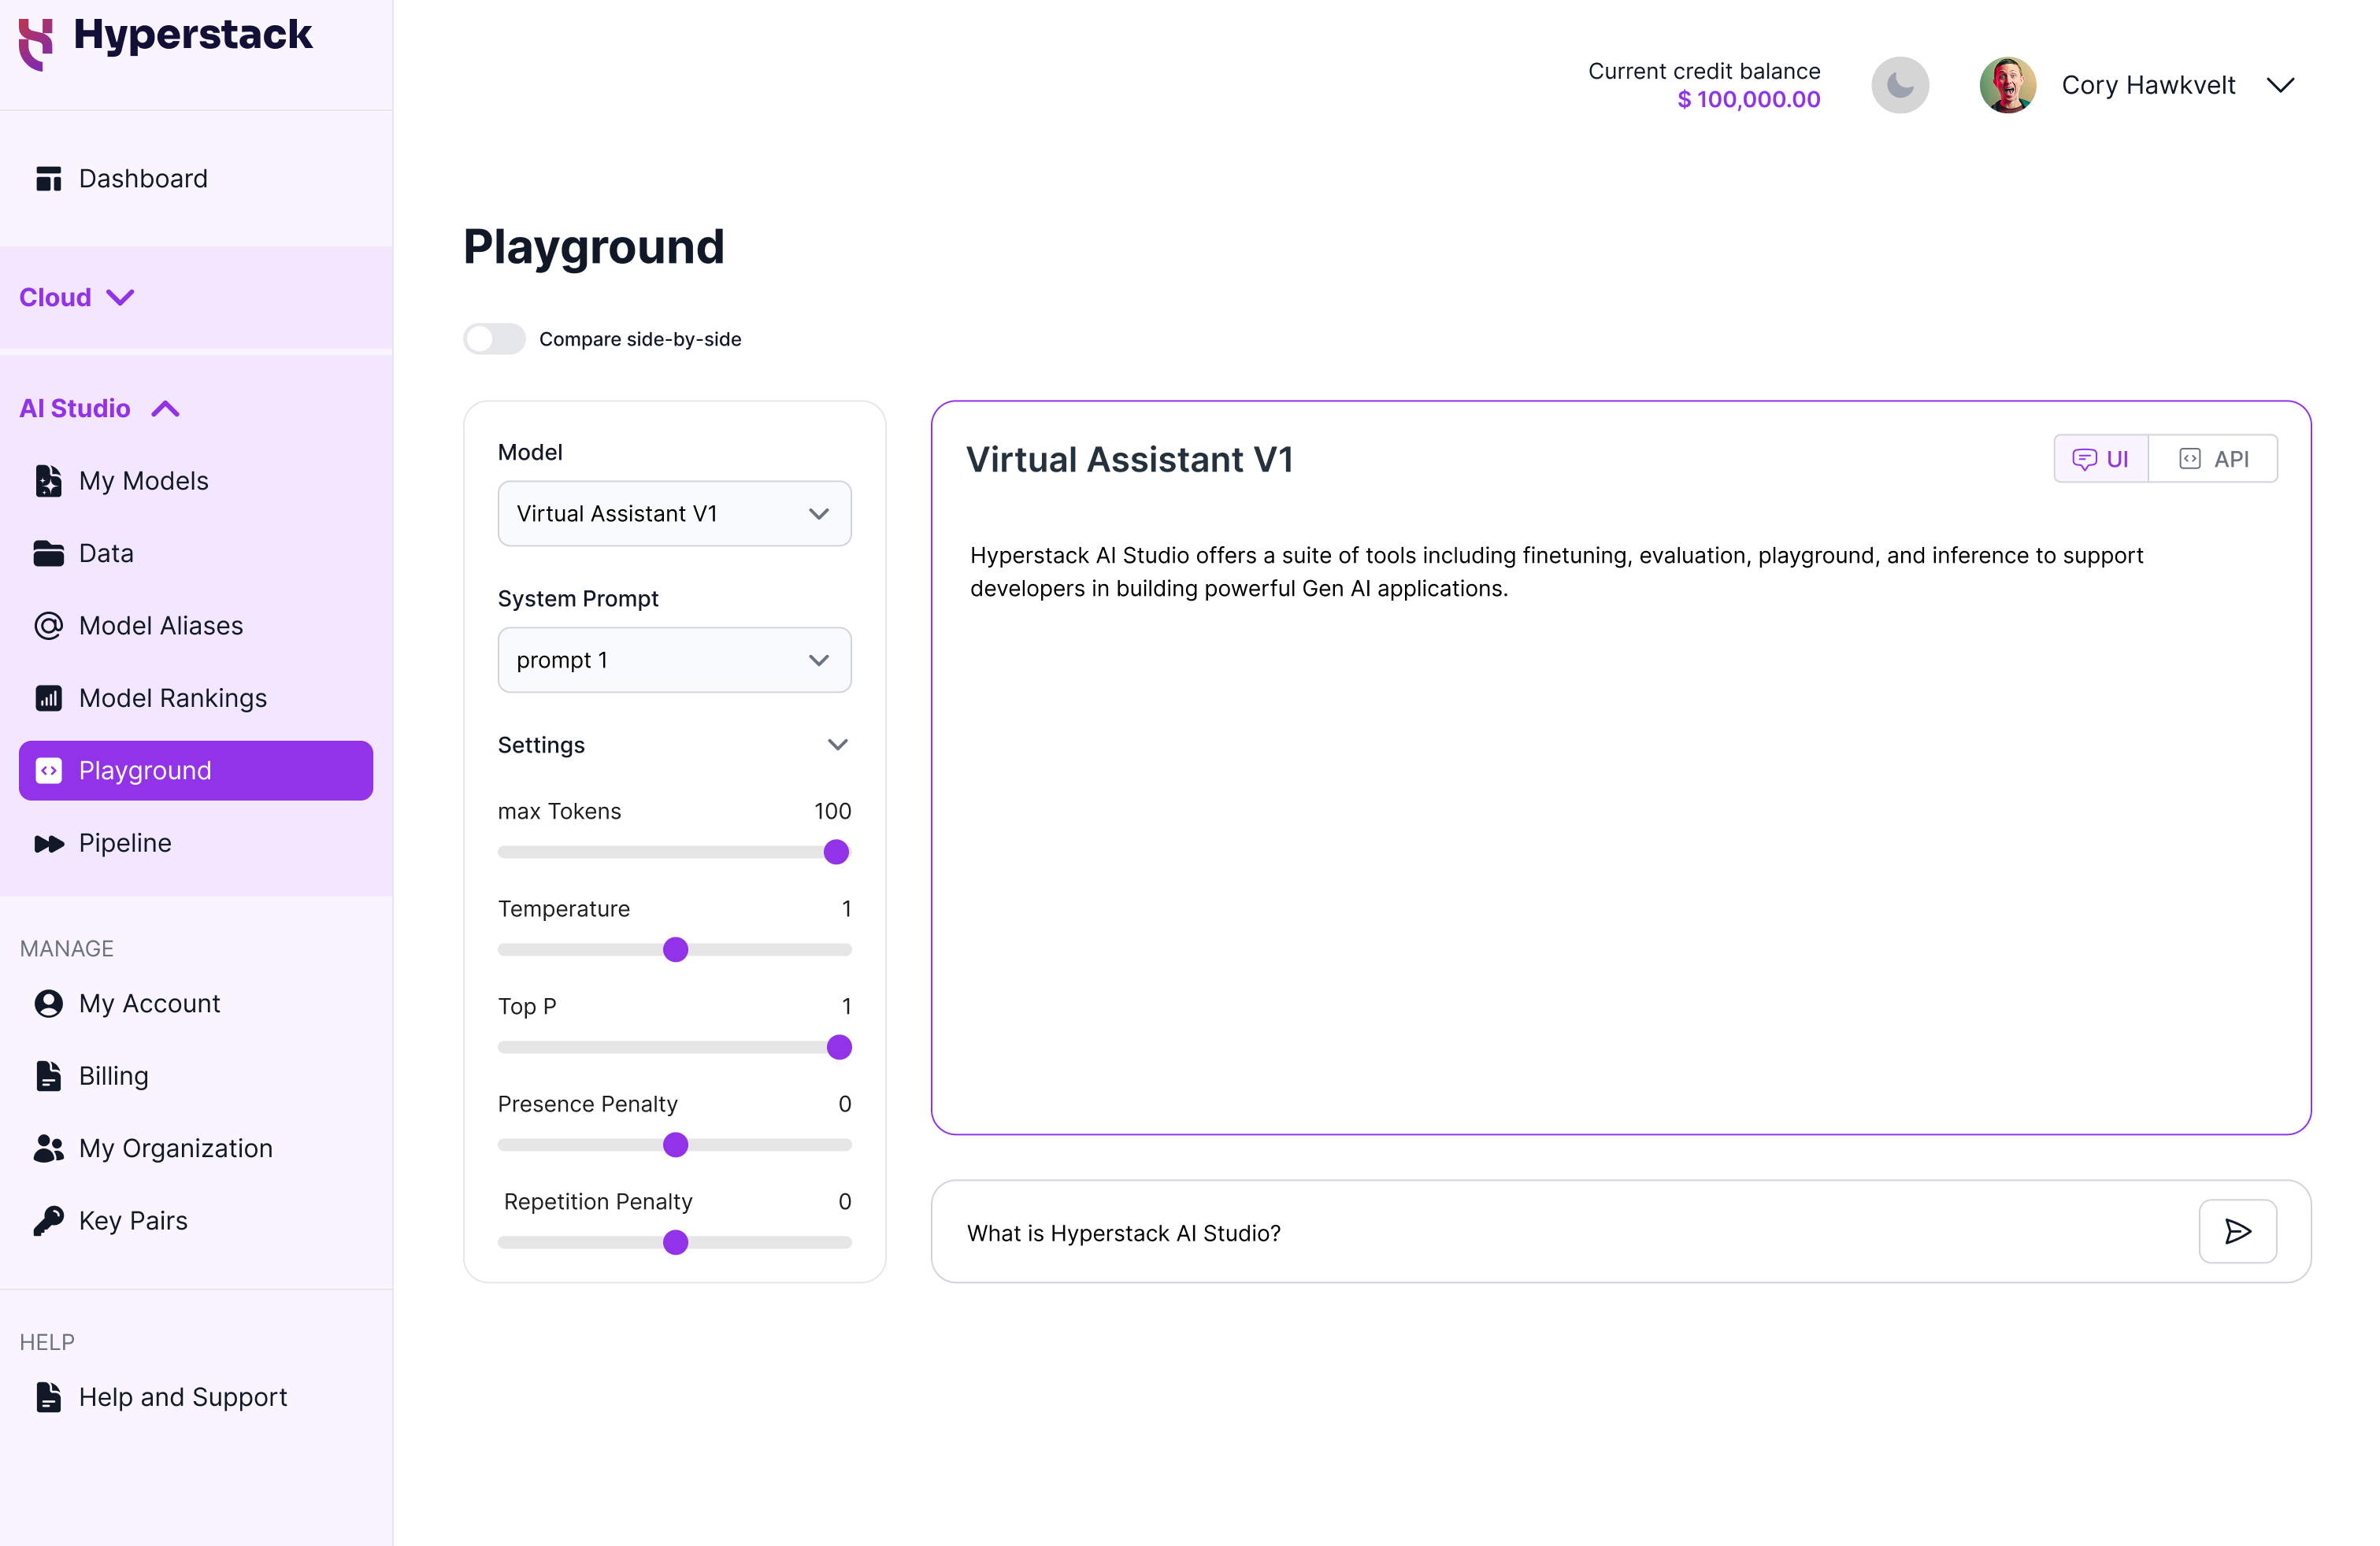Click the Cory Hawkvelt user name
Viewport: 2380px width, 1546px height.
point(2148,85)
